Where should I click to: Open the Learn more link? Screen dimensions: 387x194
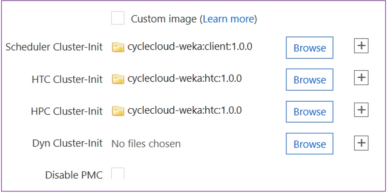[x=229, y=19]
